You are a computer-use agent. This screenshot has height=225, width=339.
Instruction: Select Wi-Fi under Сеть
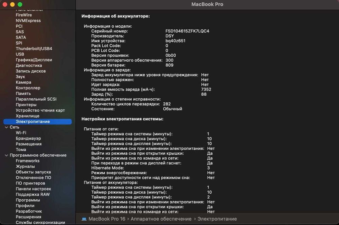[21, 132]
